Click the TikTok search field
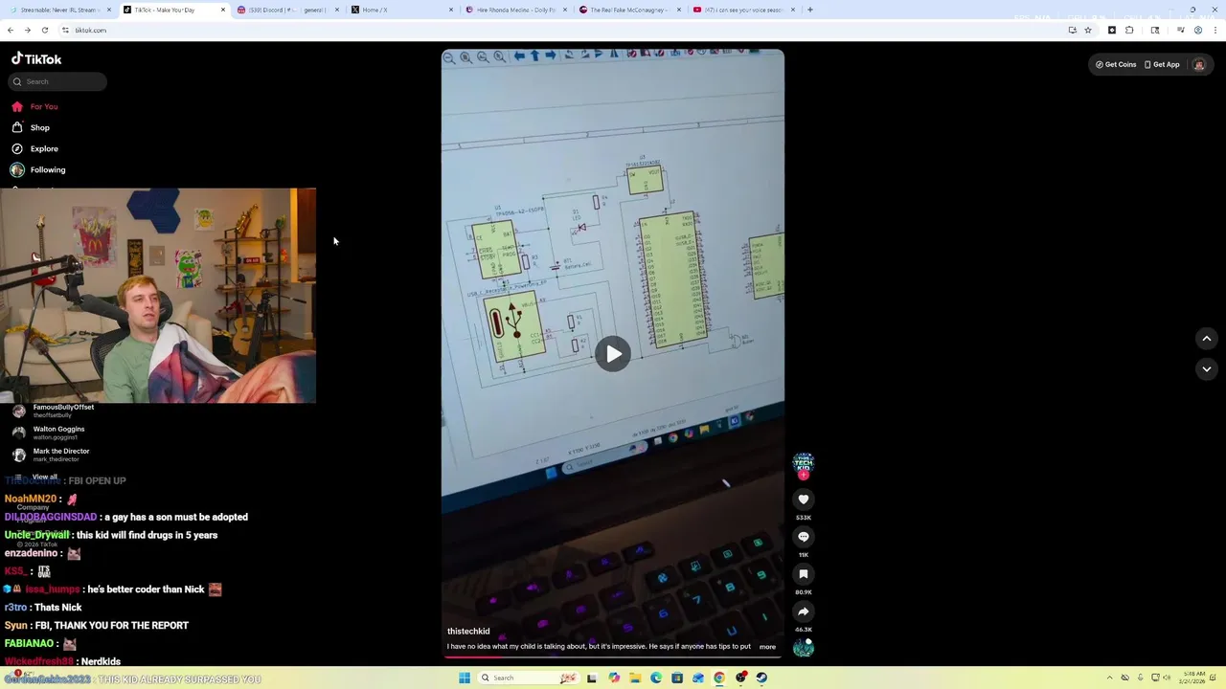This screenshot has width=1226, height=689. (x=57, y=81)
